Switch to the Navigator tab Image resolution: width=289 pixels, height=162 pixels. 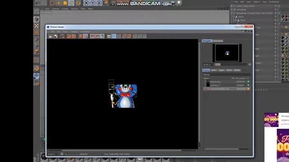(x=207, y=41)
